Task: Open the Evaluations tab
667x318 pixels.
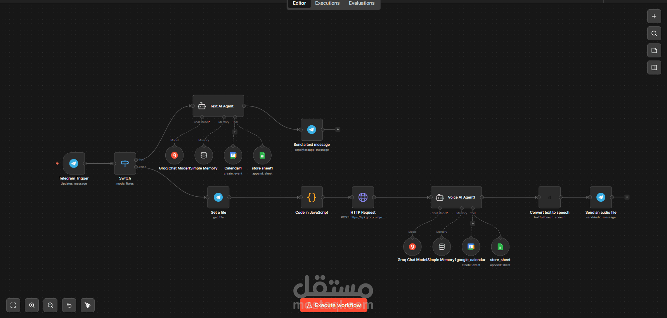Action: 362,3
